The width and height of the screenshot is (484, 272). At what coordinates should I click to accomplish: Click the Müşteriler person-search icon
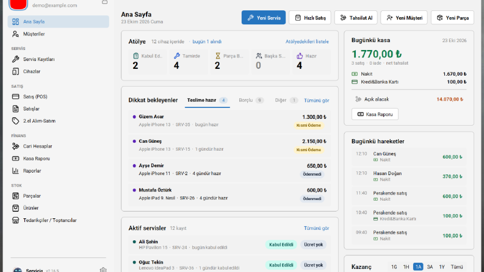[15, 34]
